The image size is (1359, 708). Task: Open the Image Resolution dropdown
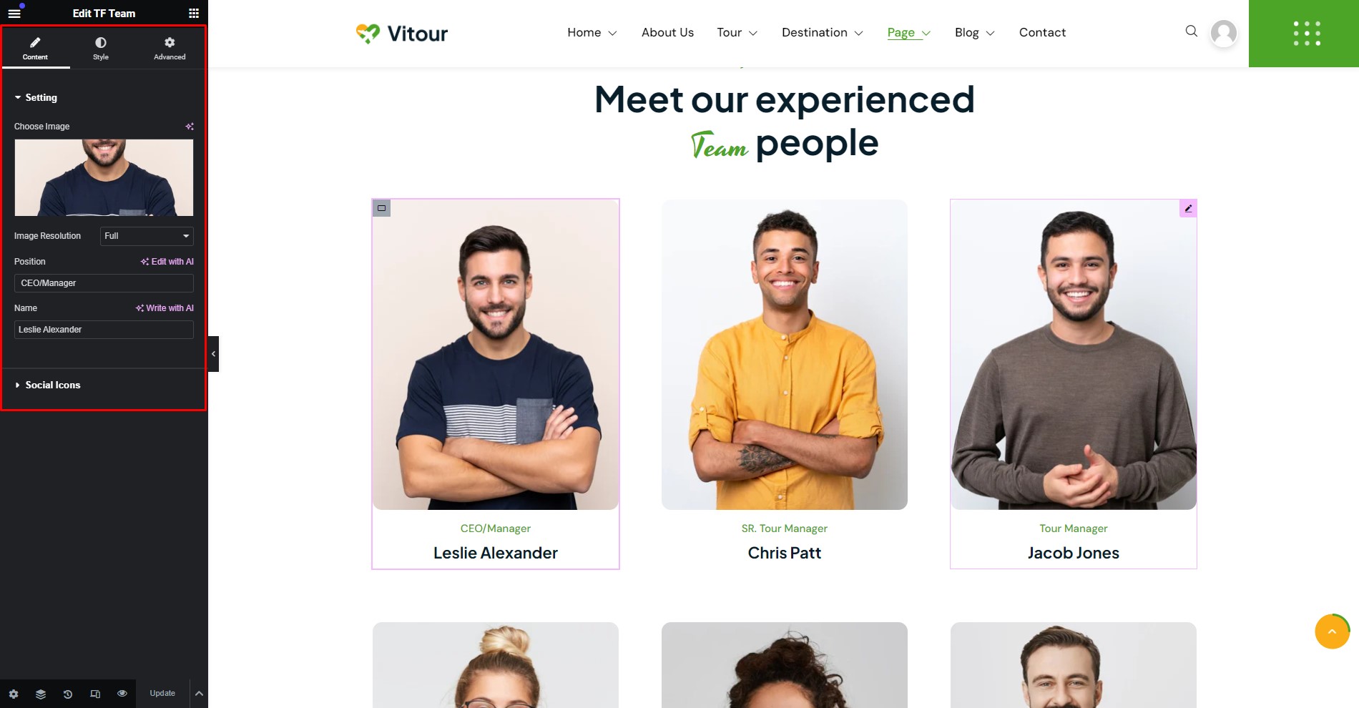point(147,236)
